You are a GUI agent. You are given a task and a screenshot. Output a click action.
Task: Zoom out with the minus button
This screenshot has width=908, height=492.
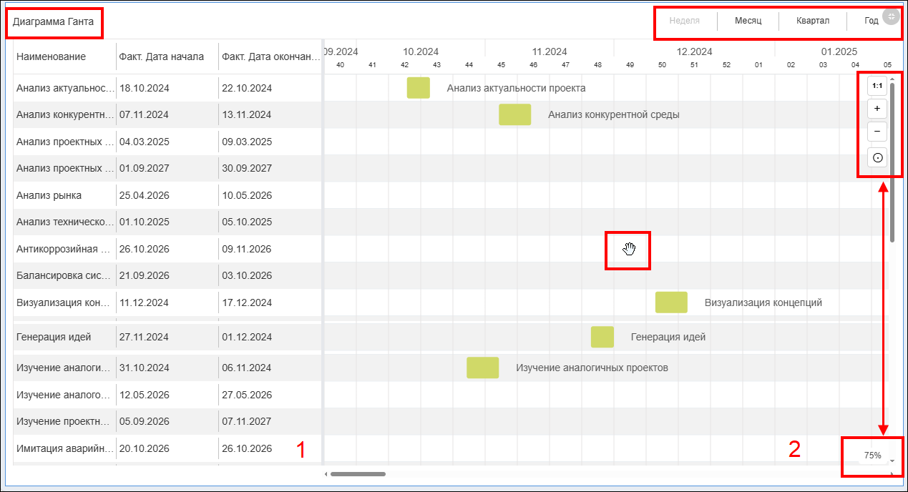coord(877,132)
